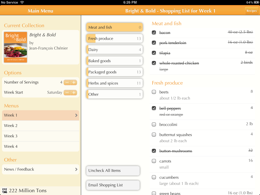Image resolution: width=260 pixels, height=195 pixels.
Task: Expand News / Feedback arrow
Action: (x=76, y=169)
